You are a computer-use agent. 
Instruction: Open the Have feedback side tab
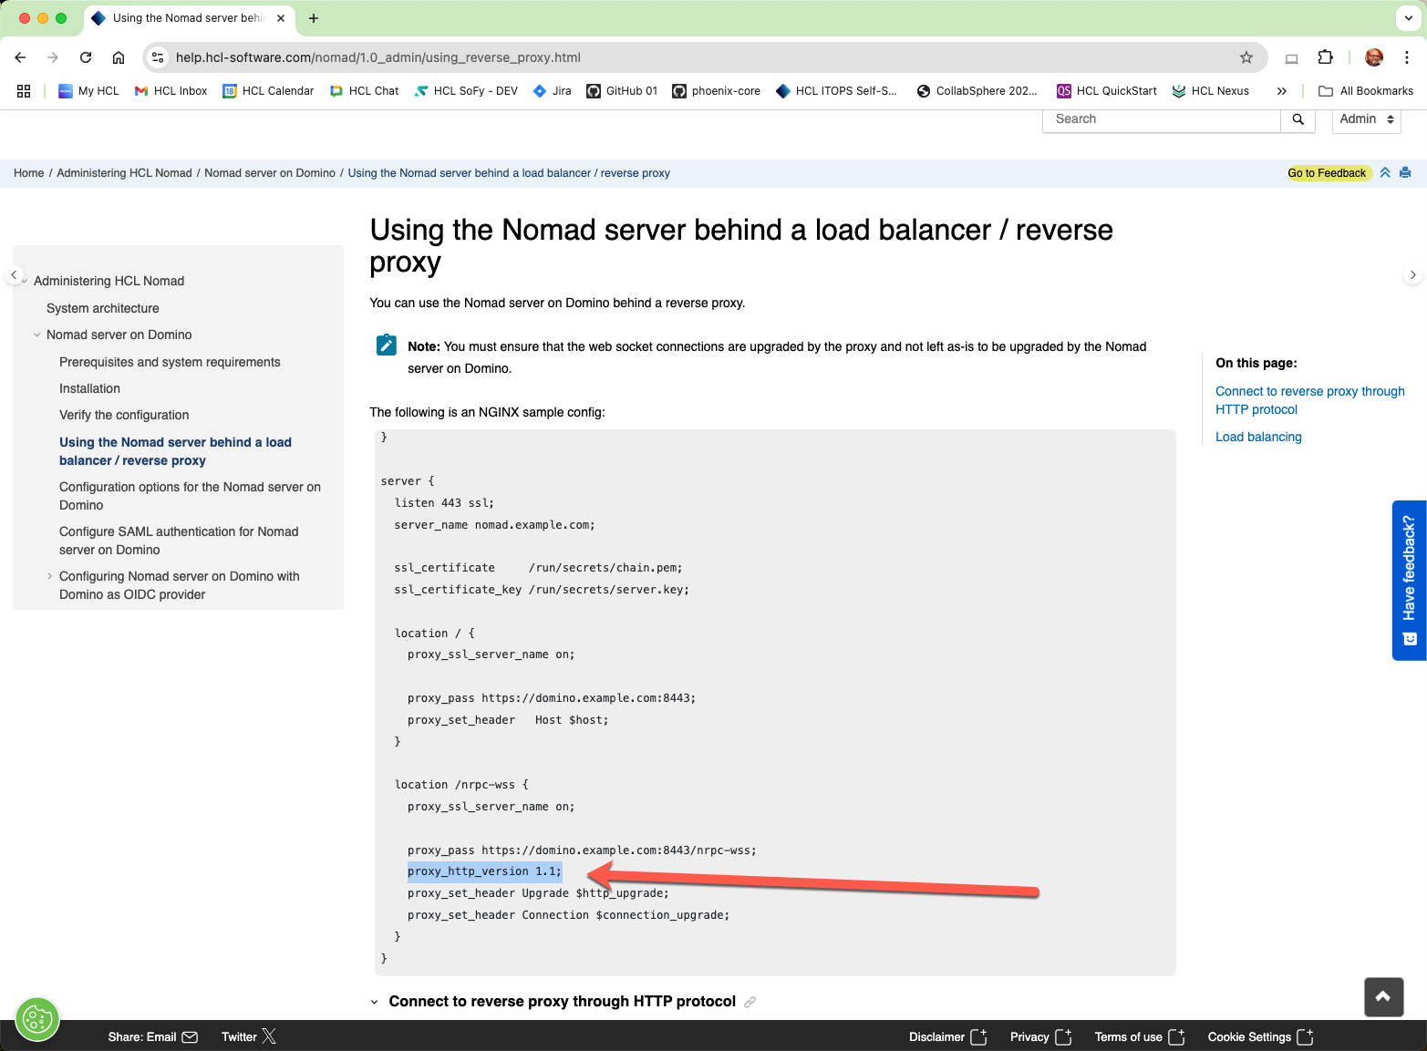pyautogui.click(x=1410, y=581)
